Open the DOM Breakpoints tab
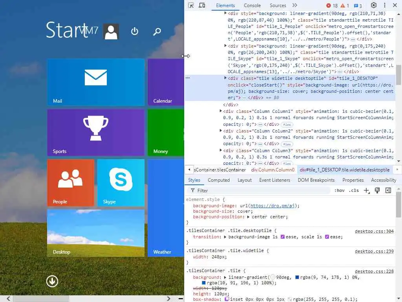 [316, 180]
